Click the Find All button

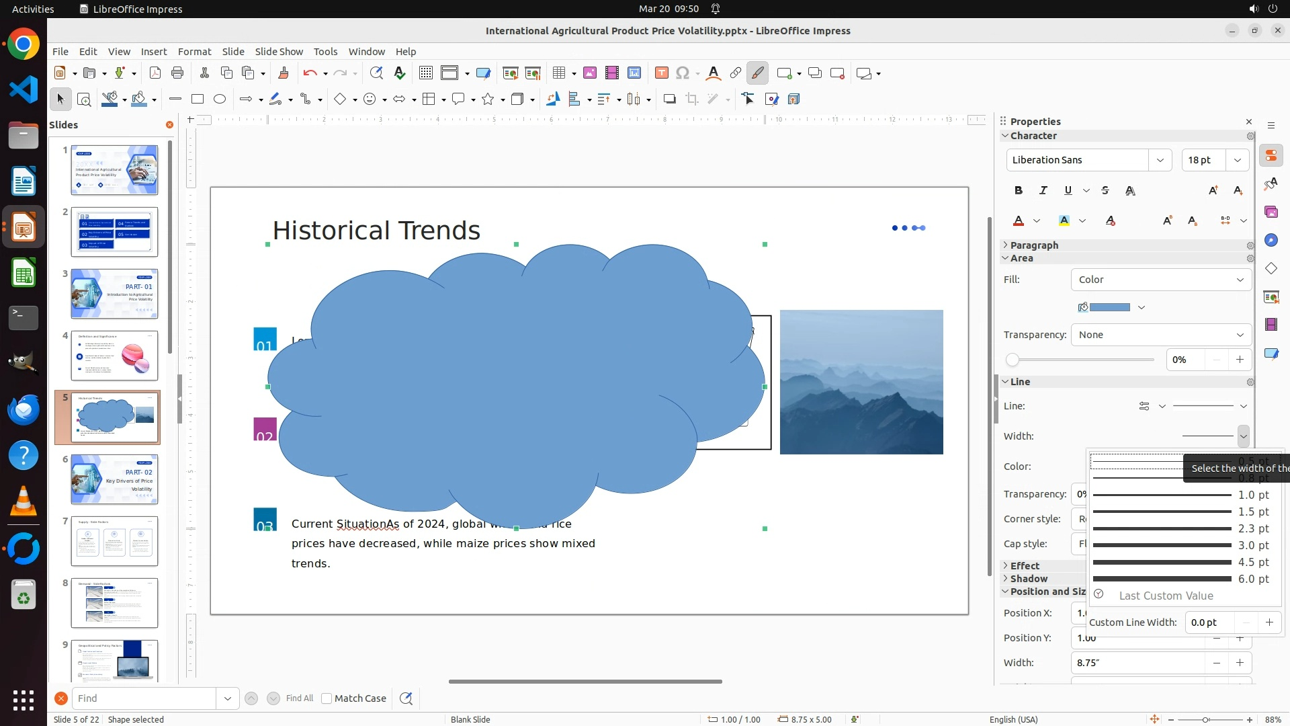pyautogui.click(x=299, y=698)
